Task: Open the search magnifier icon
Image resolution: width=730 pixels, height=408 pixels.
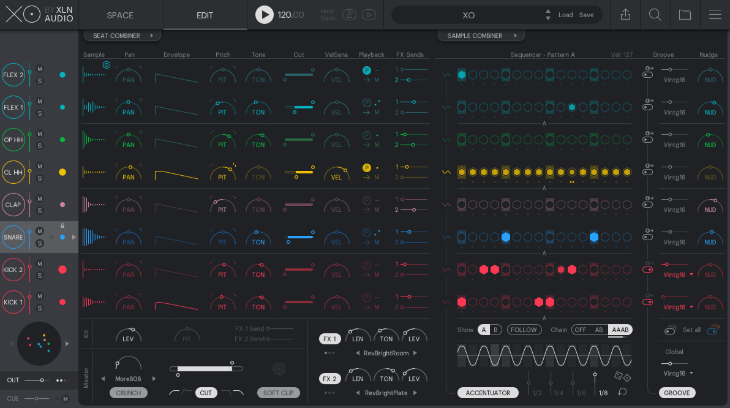Action: (655, 15)
